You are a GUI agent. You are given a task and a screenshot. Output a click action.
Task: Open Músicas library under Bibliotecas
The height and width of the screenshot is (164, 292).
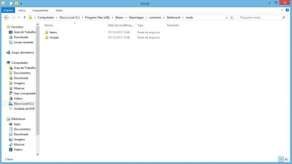19,144
